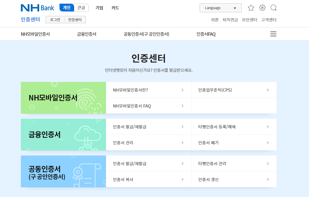
Task: Click the mint 금융인증서 banner card
Action: [63, 135]
